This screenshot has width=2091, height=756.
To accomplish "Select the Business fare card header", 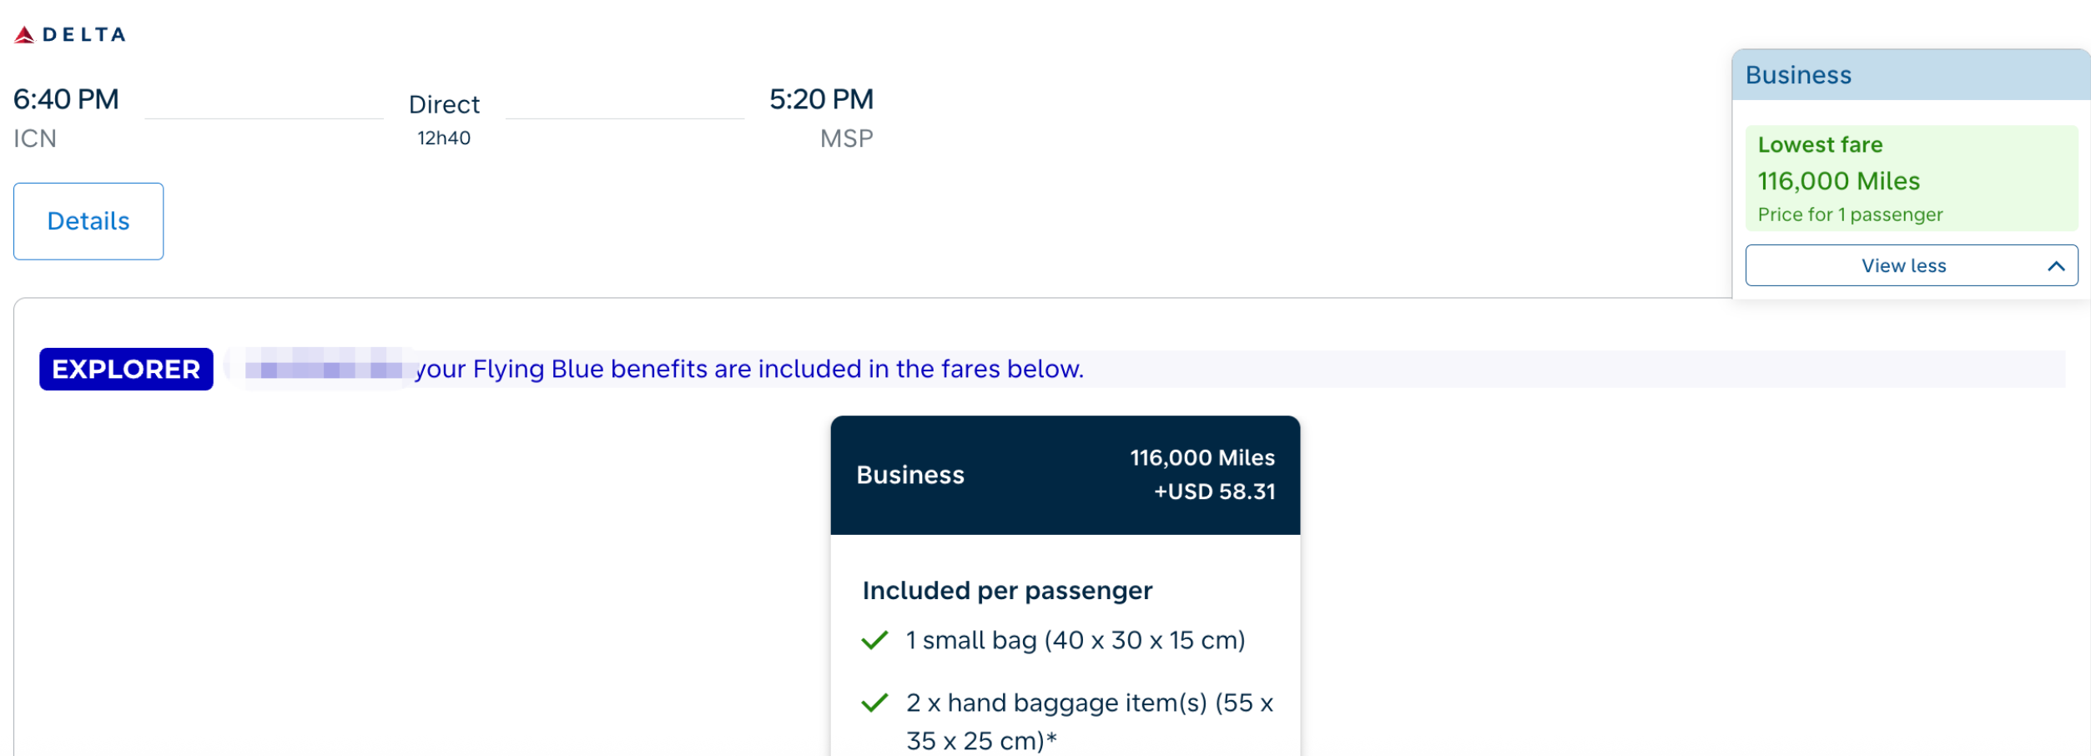I will [1065, 475].
